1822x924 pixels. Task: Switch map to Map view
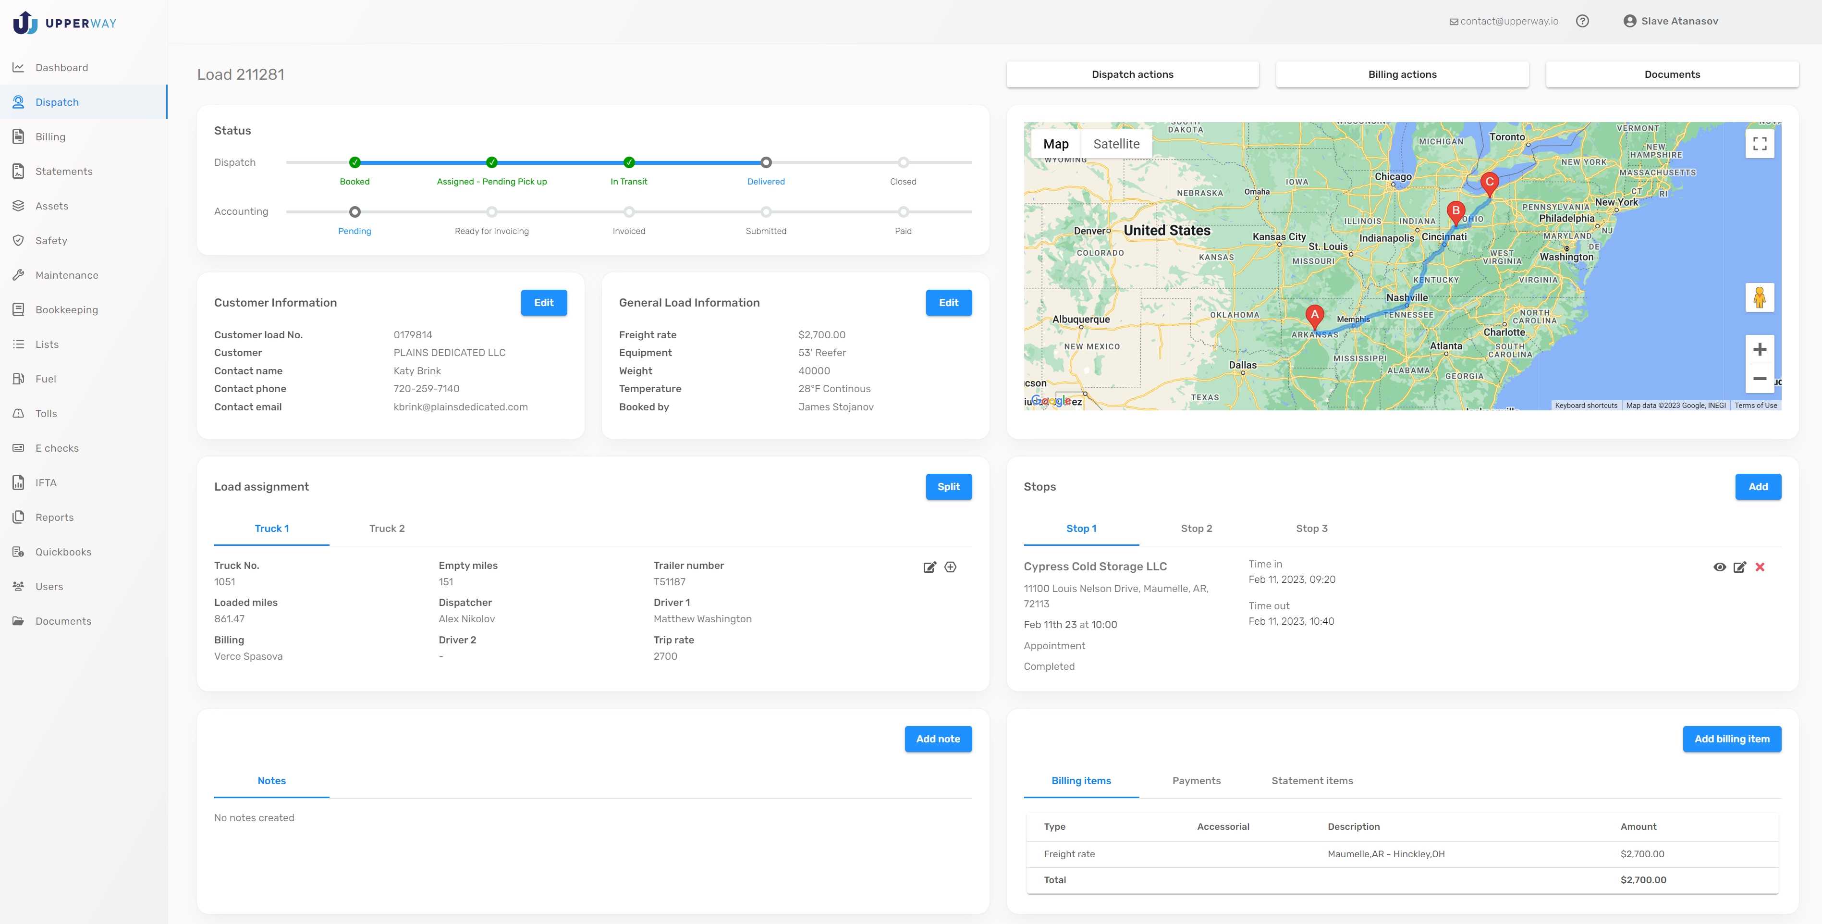coord(1055,144)
